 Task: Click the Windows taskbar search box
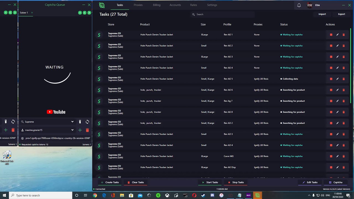(41, 195)
